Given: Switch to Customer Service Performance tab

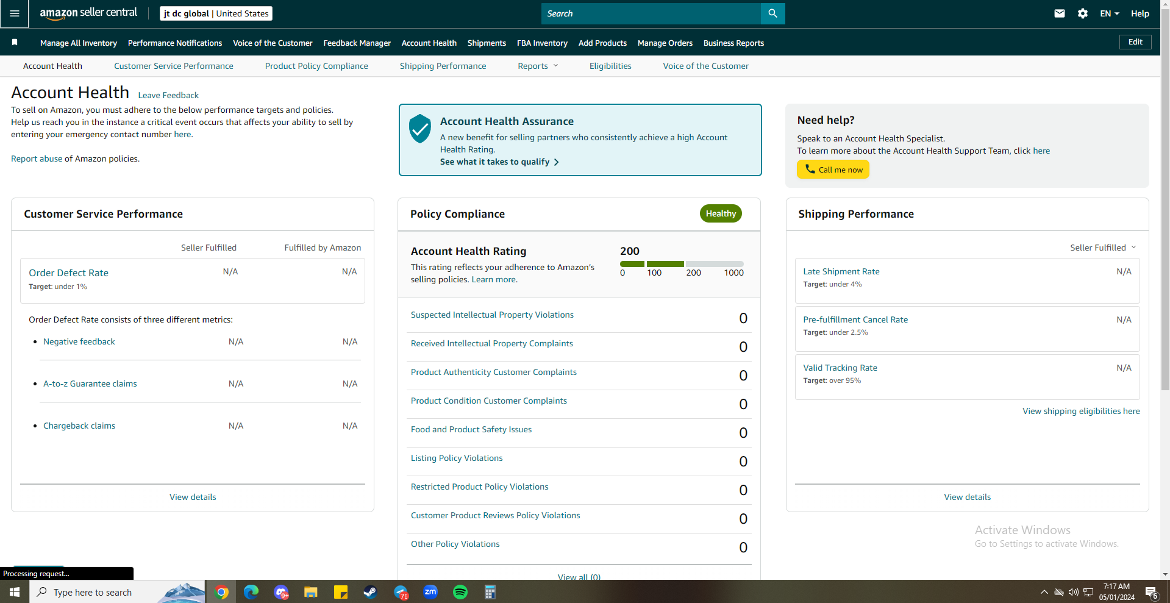Looking at the screenshot, I should (x=174, y=66).
